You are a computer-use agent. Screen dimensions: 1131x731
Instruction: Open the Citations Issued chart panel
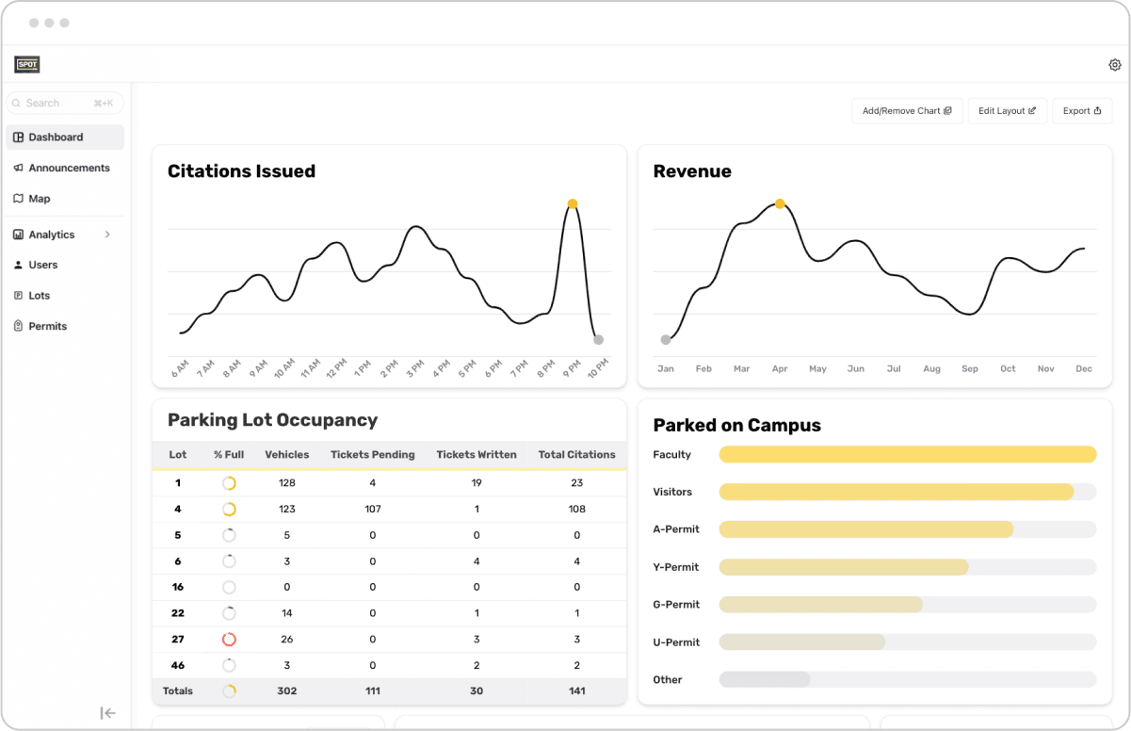pyautogui.click(x=241, y=171)
